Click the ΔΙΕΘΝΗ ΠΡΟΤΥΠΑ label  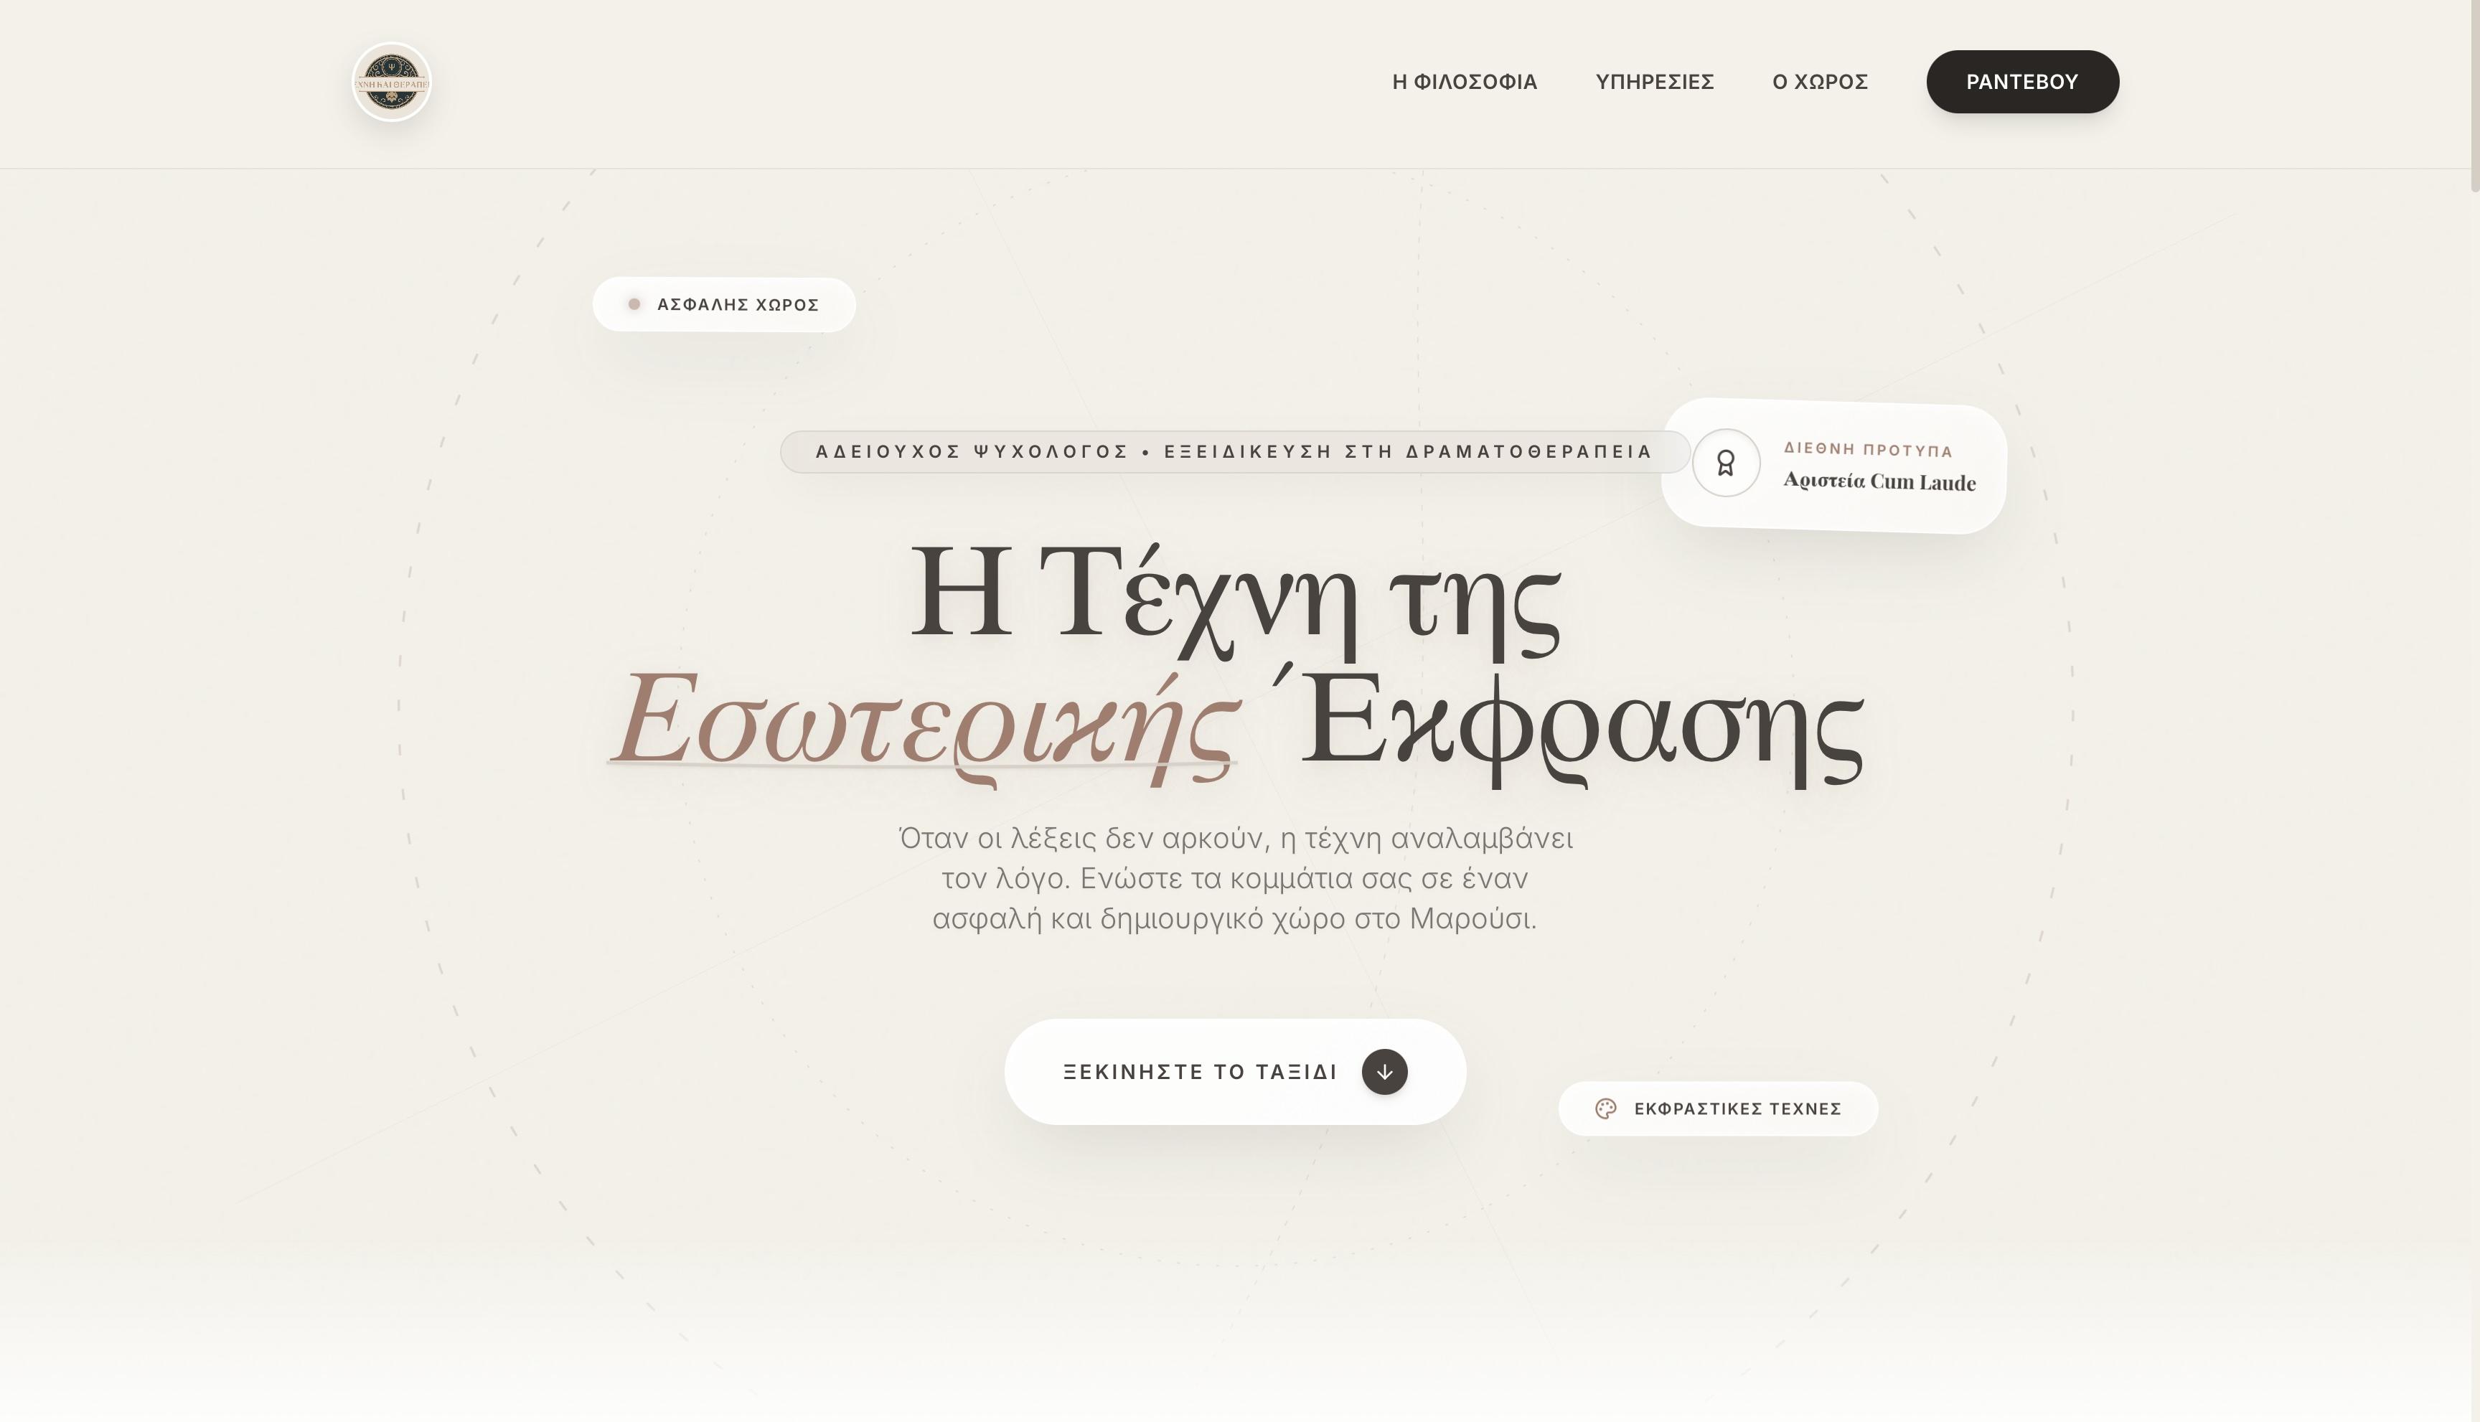coord(1868,449)
